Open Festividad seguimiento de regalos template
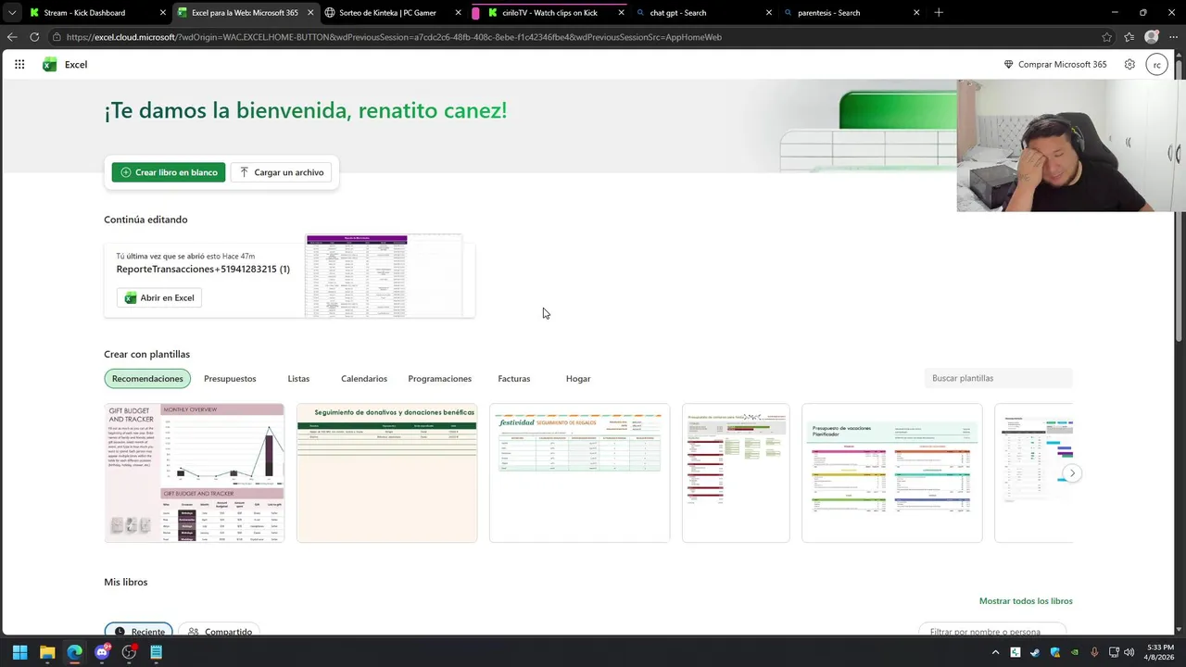Viewport: 1186px width, 667px height. 579,472
